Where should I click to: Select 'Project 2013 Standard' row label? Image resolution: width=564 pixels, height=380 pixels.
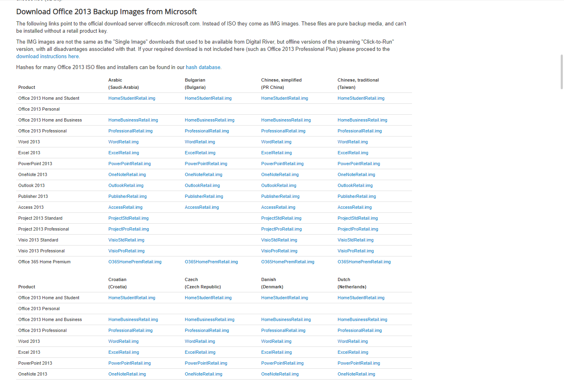tap(40, 218)
